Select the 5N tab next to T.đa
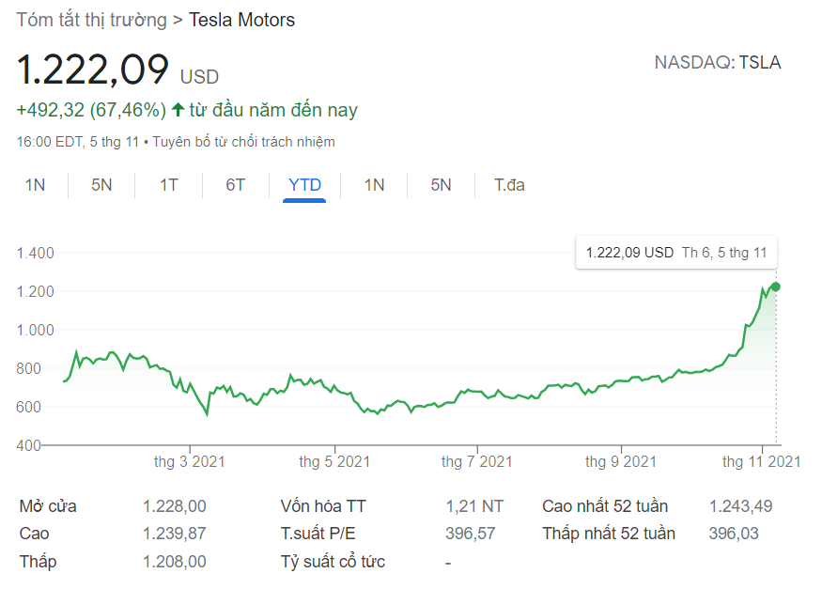This screenshot has width=822, height=589. [x=441, y=185]
